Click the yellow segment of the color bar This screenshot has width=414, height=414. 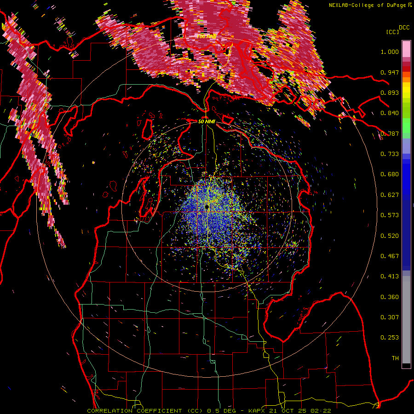[406, 90]
